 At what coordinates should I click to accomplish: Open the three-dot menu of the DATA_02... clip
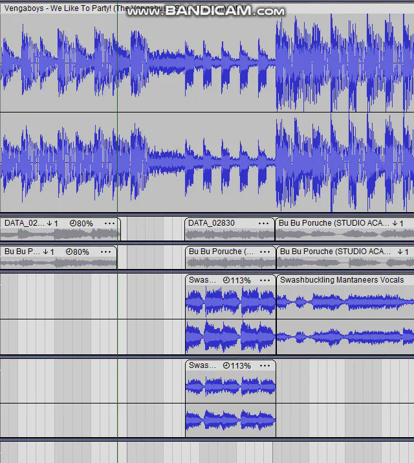pyautogui.click(x=109, y=223)
